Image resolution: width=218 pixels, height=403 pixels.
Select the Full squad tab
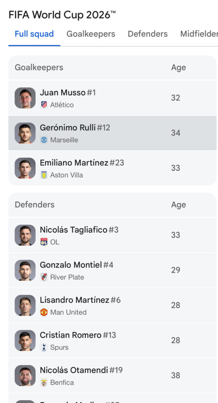tap(34, 34)
